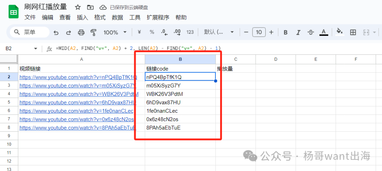
Task: Decrease font size with minus button
Action: [246, 32]
